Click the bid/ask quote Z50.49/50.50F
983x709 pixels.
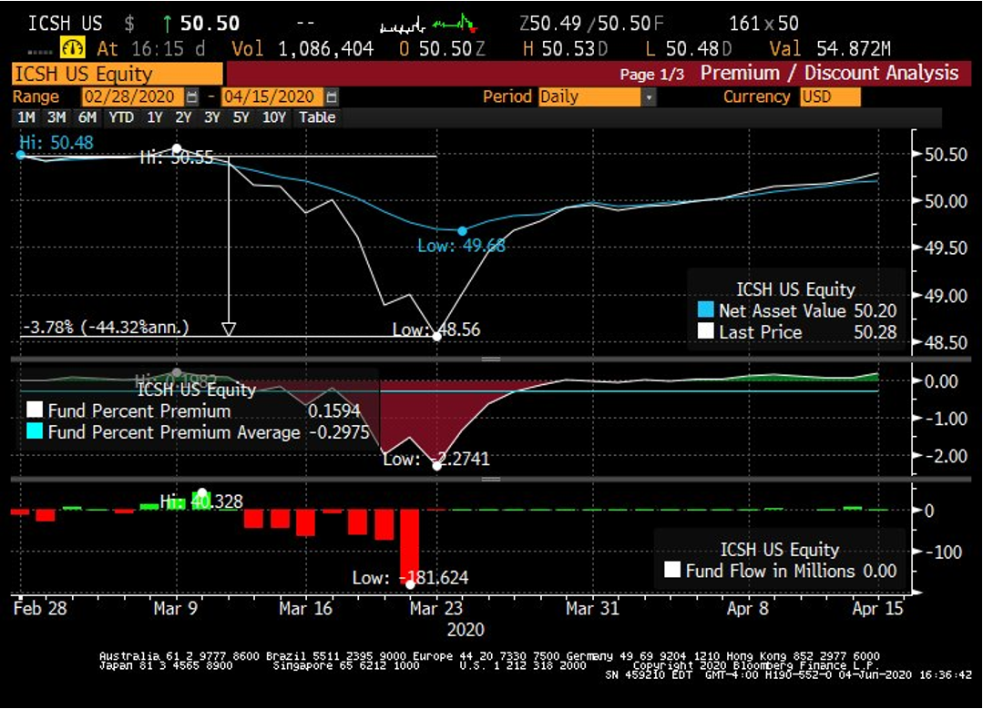point(591,24)
